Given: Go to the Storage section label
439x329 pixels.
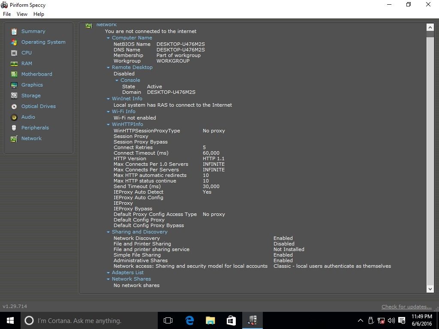Looking at the screenshot, I should click(x=31, y=96).
